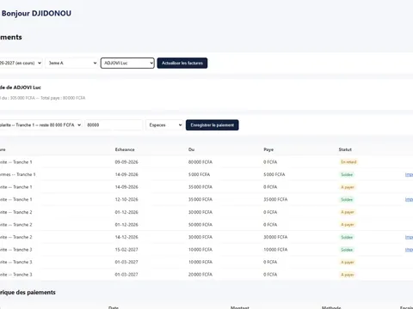Click the 'Echeance' column header
The height and width of the screenshot is (309, 413).
125,149
